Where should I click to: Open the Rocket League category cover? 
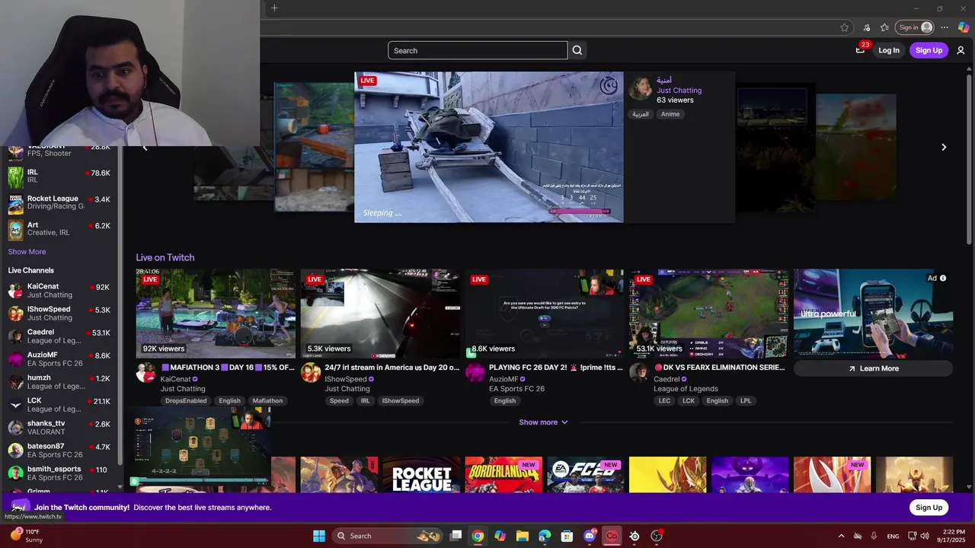pos(421,475)
